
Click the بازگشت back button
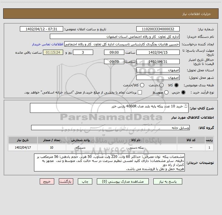[x=66, y=182]
